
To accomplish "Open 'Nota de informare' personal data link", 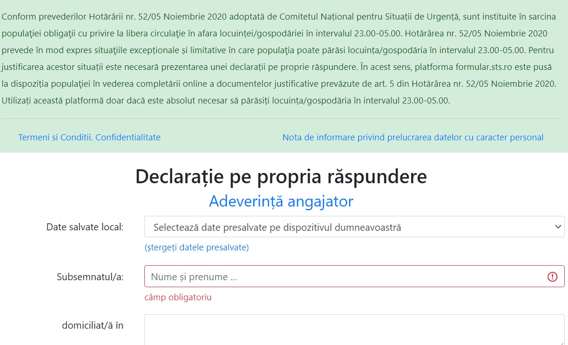I will 412,138.
